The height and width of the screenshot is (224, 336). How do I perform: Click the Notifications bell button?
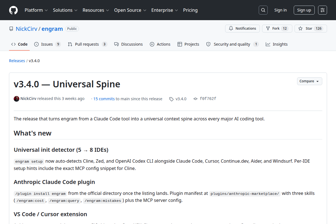coord(242,29)
